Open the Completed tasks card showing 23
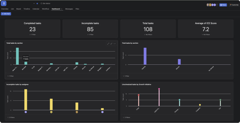 [32, 29]
